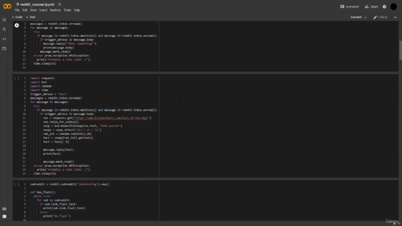Open the View menu
402x226 pixels.
coord(33,10)
